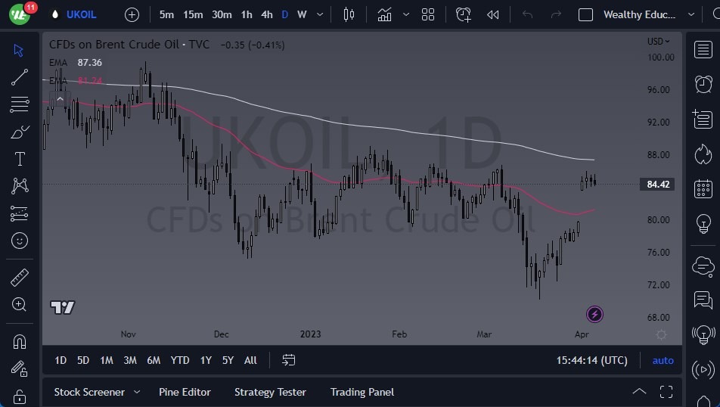Toggle the Magnet snap mode
Screen dimensions: 720x407
point(19,341)
